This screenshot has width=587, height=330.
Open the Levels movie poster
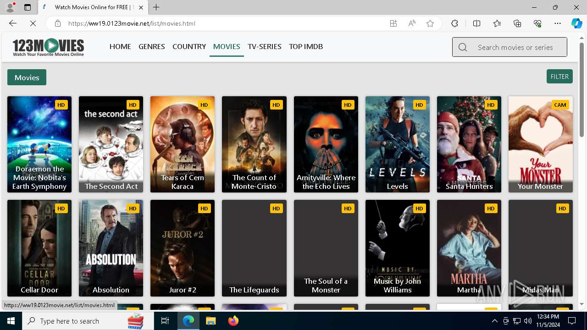[398, 144]
